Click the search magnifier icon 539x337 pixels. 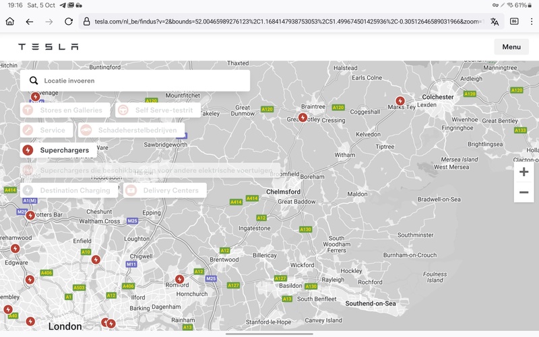34,81
